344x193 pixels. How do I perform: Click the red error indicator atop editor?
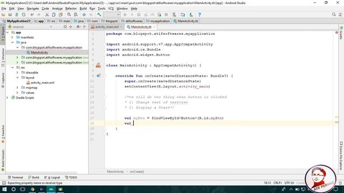pos(336,32)
